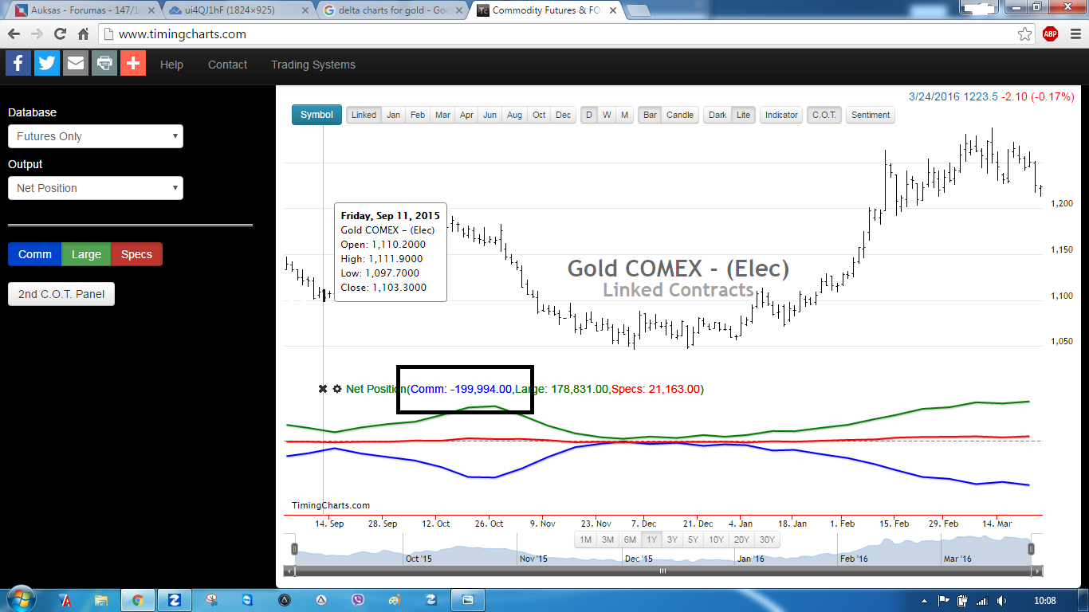Open Viber from the taskbar
The height and width of the screenshot is (612, 1089).
(x=358, y=599)
